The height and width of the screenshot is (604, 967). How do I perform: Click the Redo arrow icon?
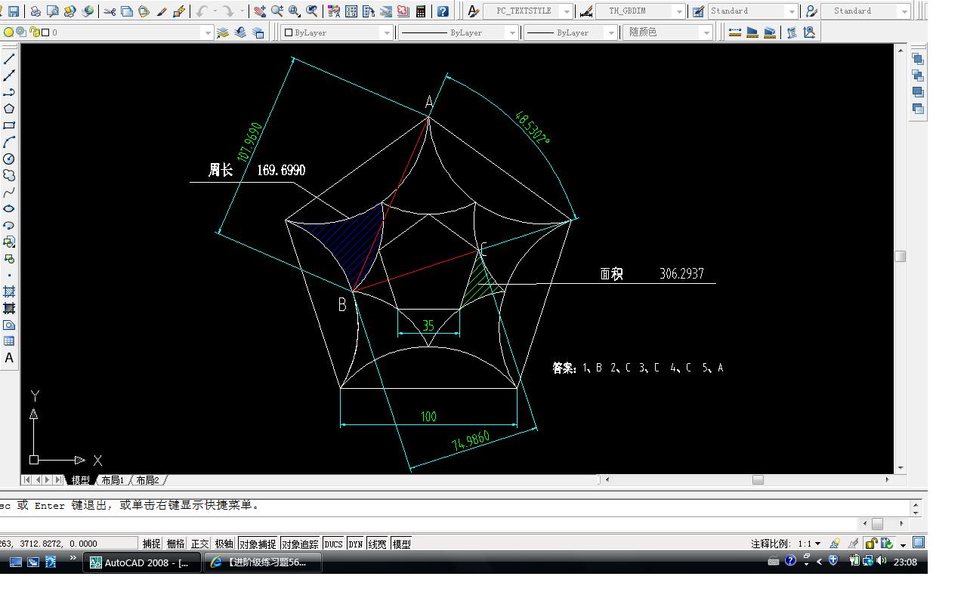228,11
